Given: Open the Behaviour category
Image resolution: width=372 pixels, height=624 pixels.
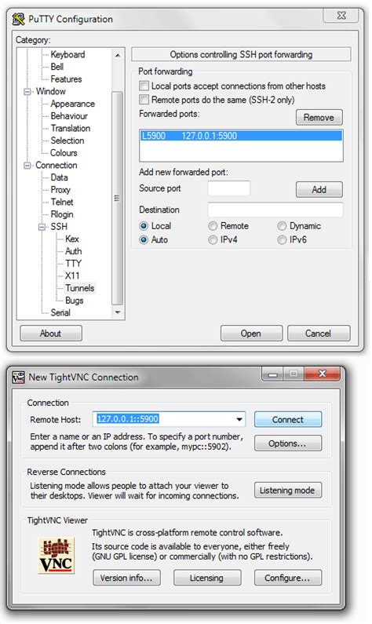Looking at the screenshot, I should [x=69, y=116].
